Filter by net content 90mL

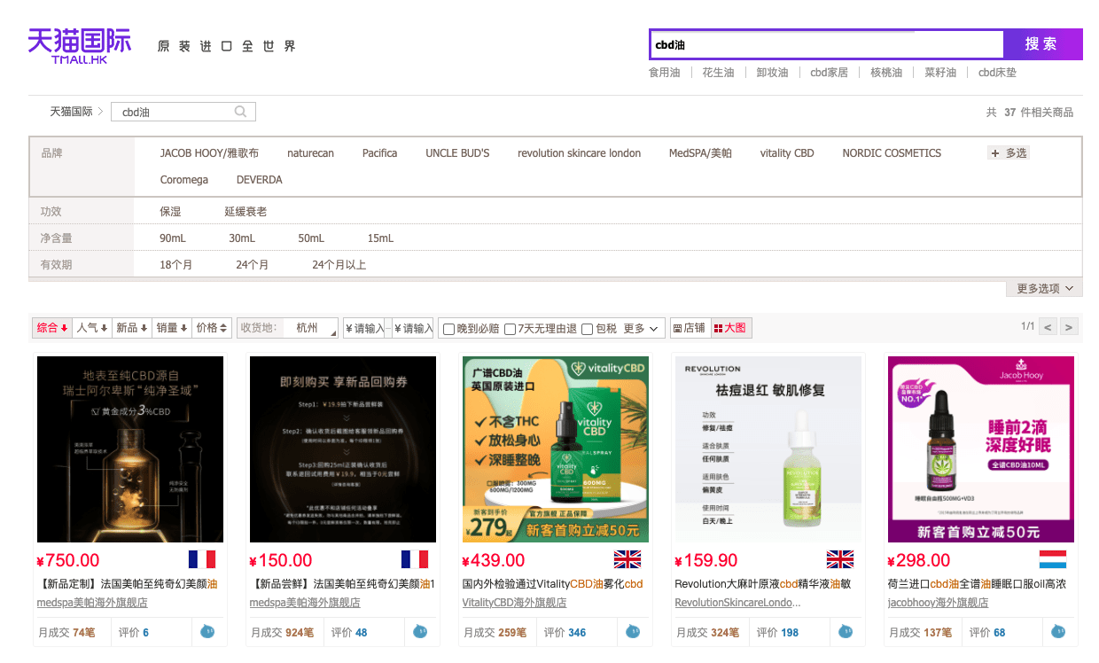pos(173,238)
